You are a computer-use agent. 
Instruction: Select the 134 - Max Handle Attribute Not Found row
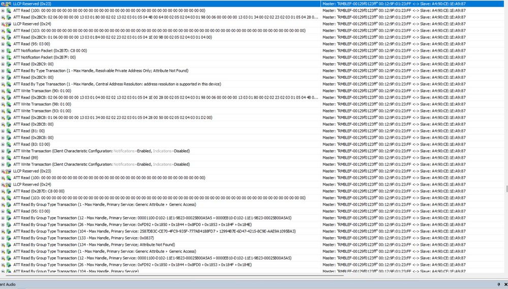point(94,245)
